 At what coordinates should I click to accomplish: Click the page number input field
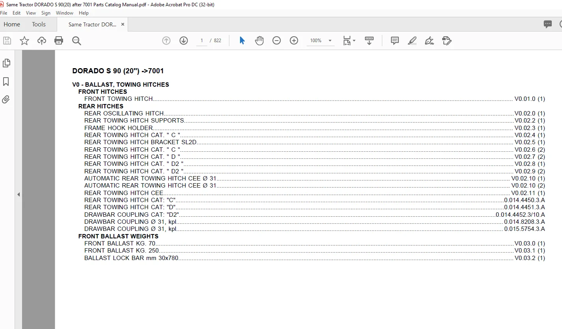[202, 41]
